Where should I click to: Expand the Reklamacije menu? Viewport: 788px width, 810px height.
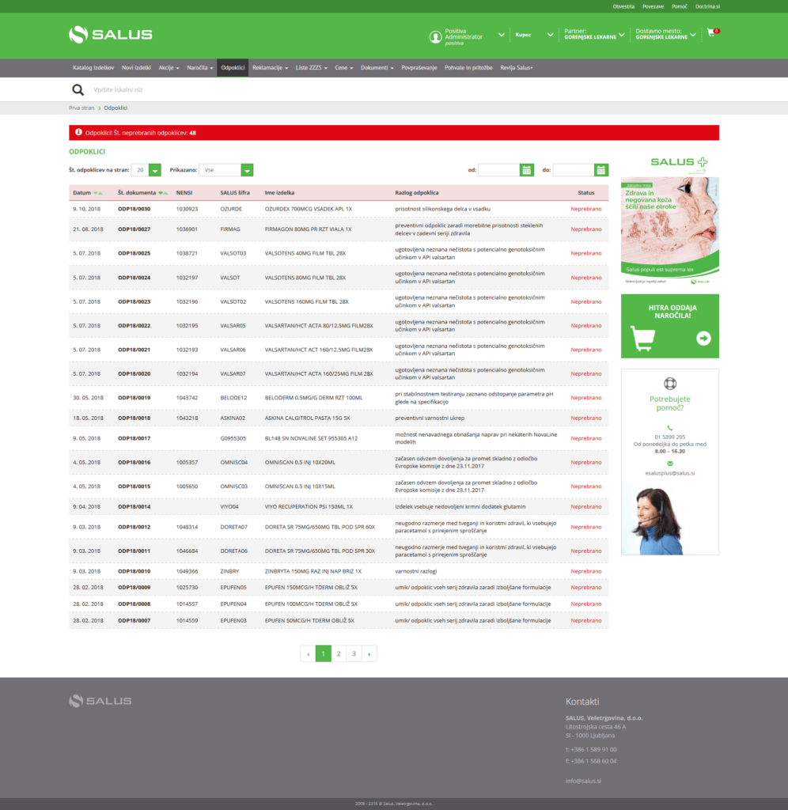pos(271,68)
